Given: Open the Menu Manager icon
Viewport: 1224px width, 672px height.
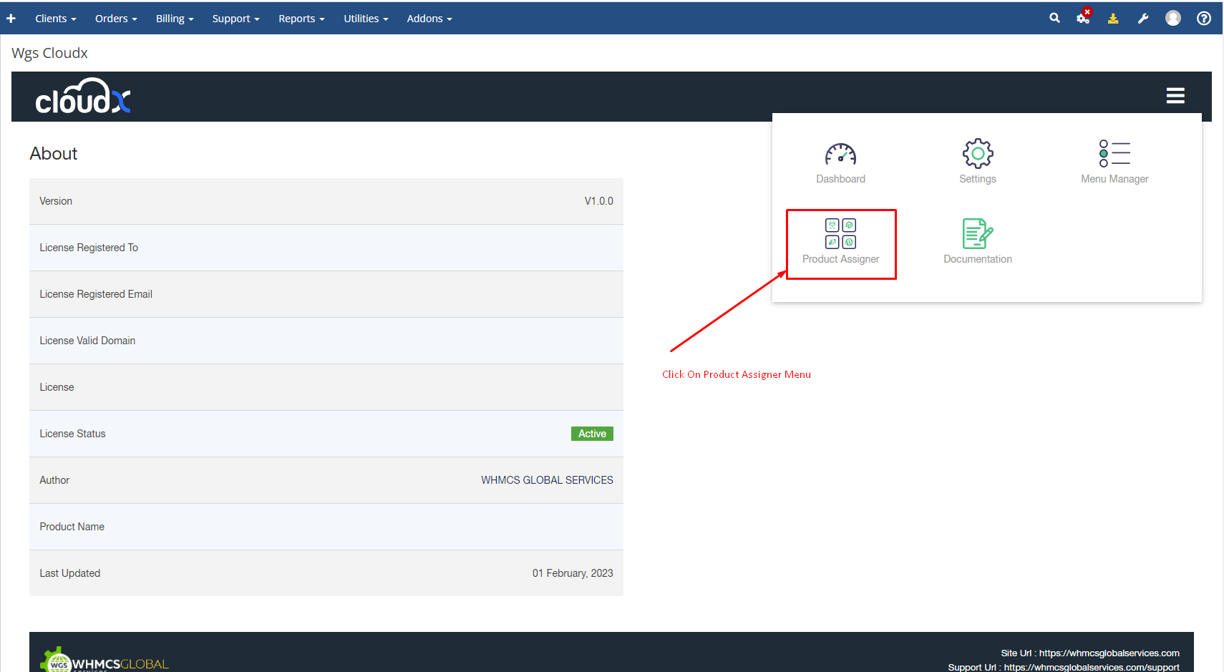Looking at the screenshot, I should point(1114,154).
